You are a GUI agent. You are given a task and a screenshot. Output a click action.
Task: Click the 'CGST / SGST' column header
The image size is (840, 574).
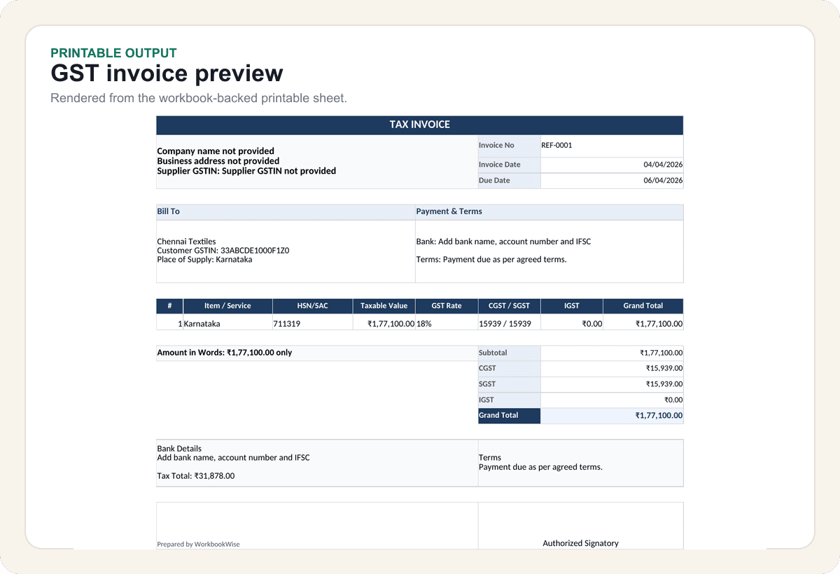[509, 306]
